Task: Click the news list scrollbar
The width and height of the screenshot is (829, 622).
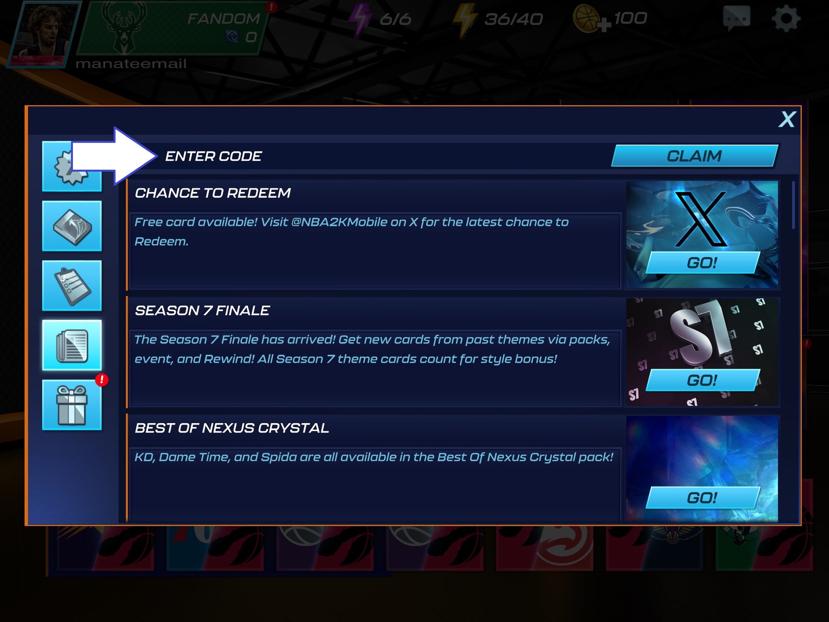Action: [793, 205]
